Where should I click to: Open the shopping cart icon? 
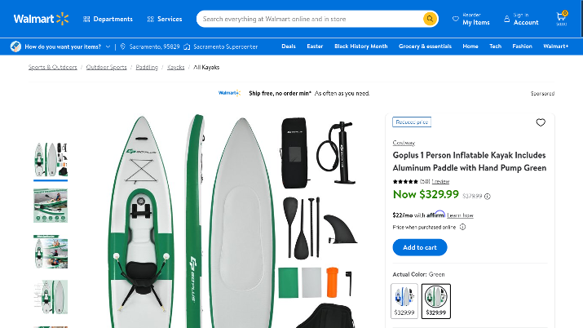coord(562,18)
